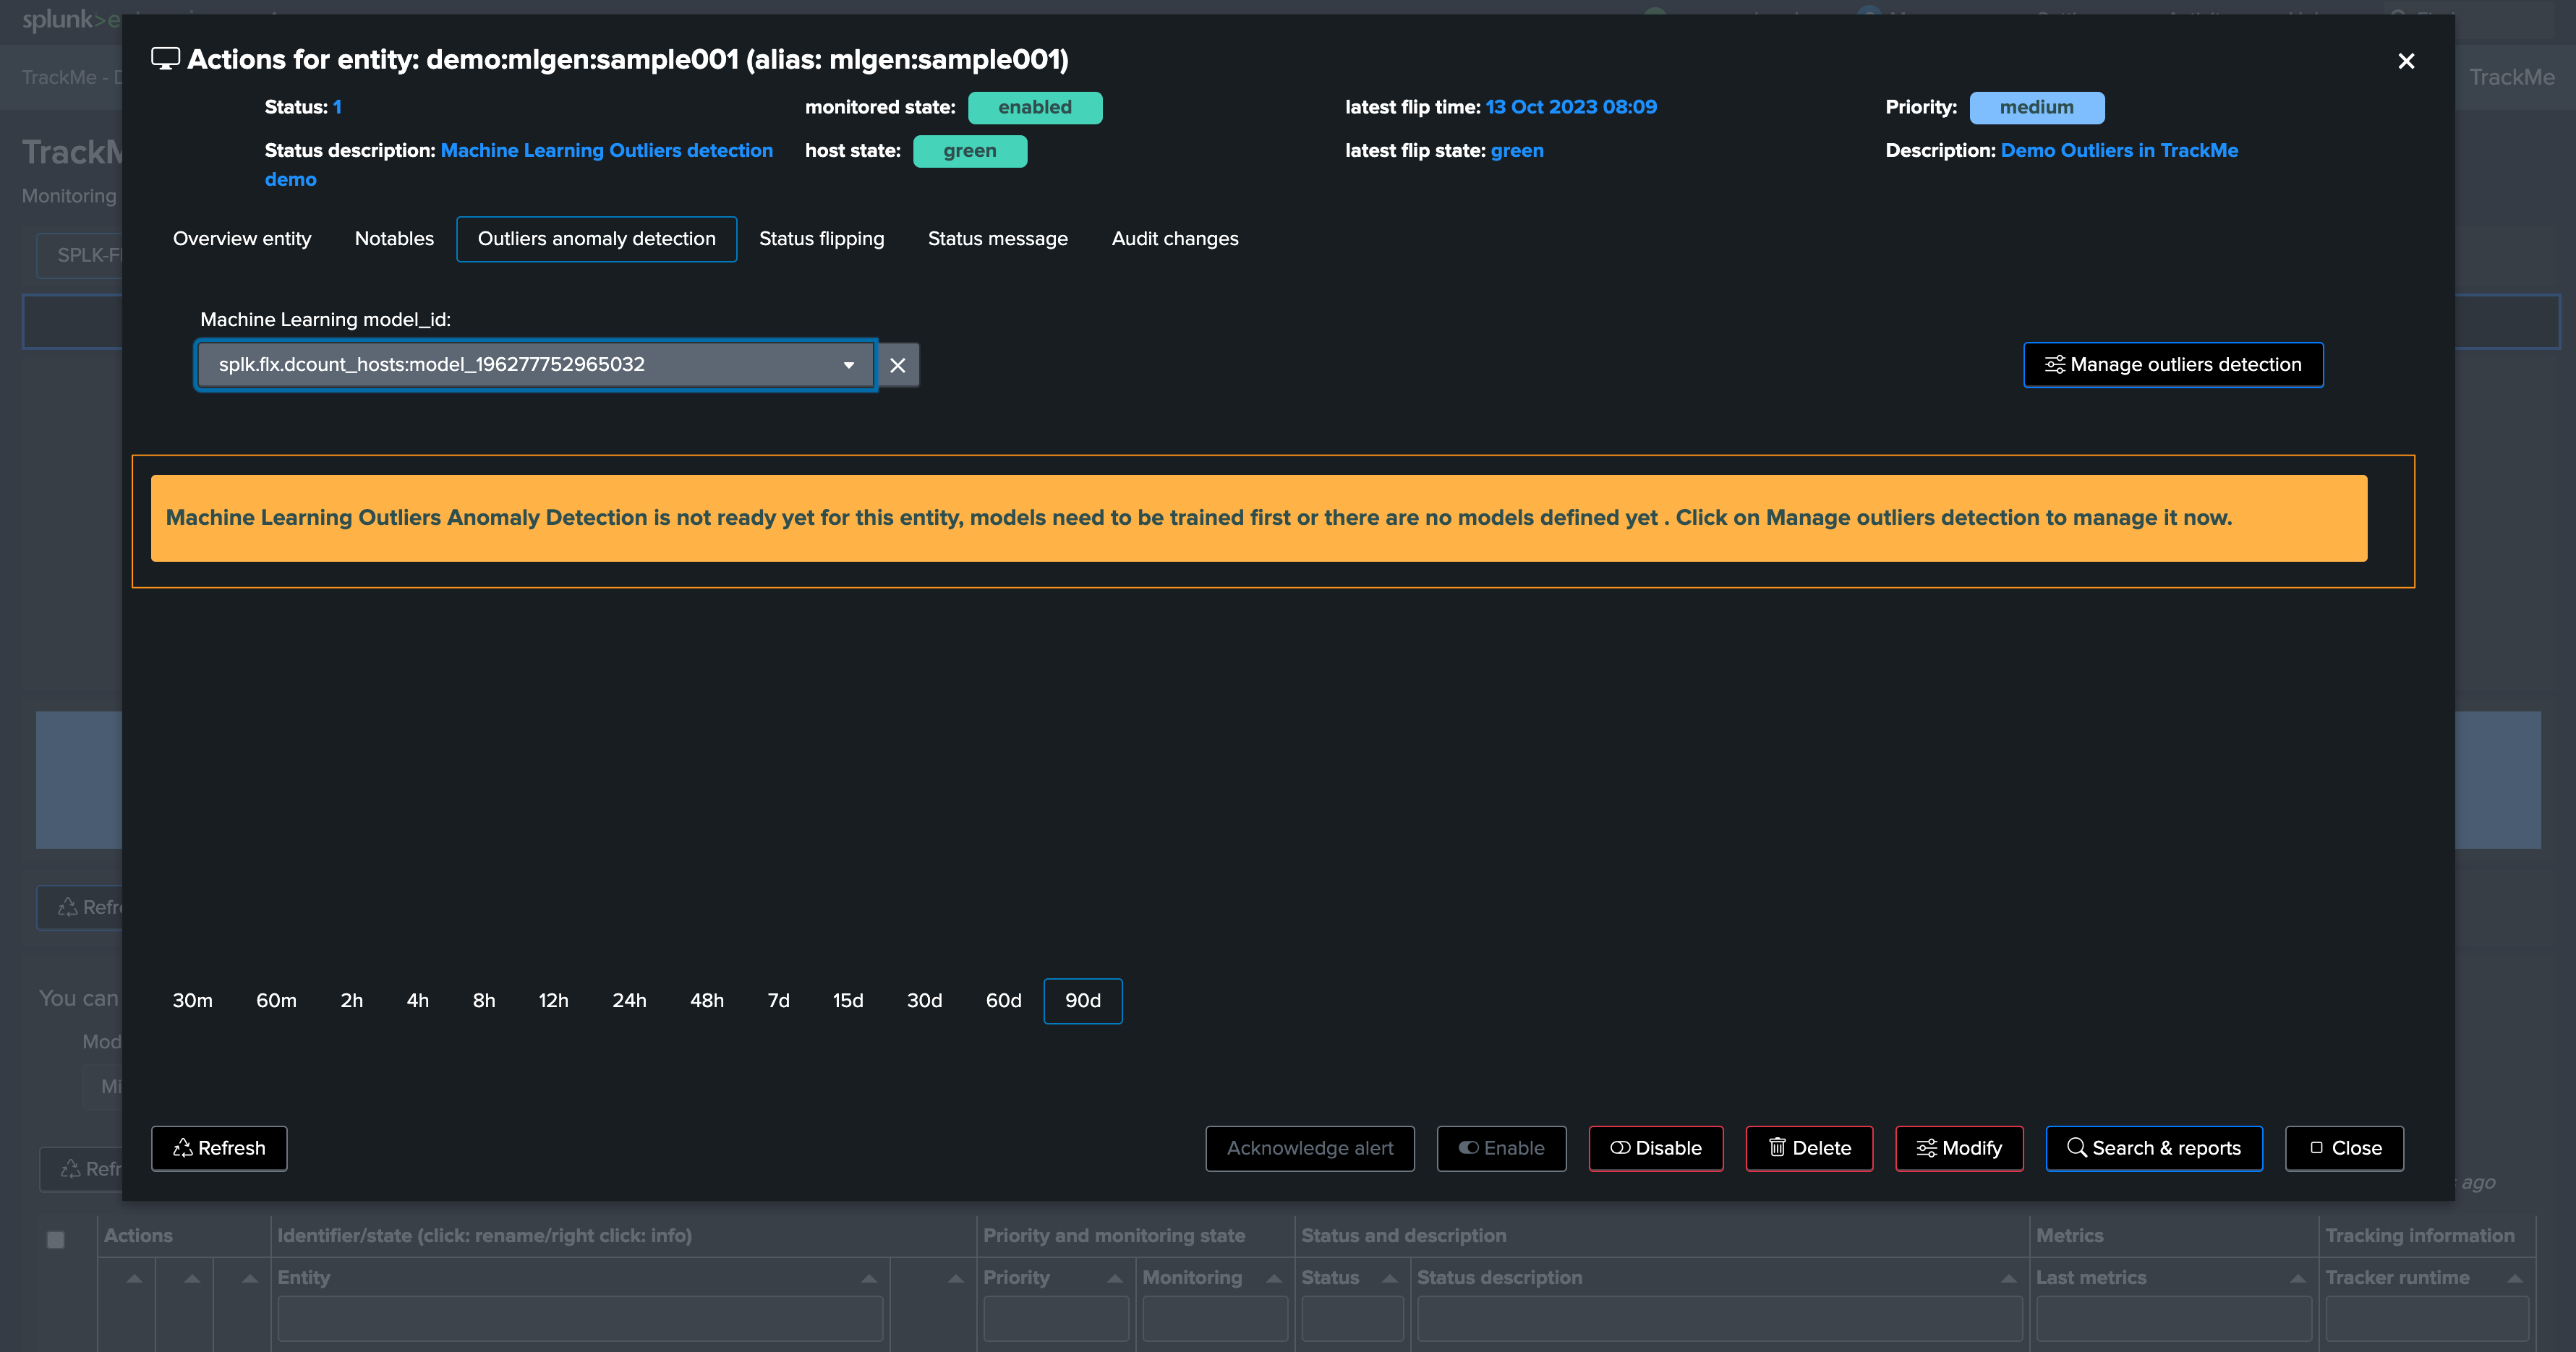Choose the 90d time range
Screen dimensions: 2576x1352
coord(1083,1001)
